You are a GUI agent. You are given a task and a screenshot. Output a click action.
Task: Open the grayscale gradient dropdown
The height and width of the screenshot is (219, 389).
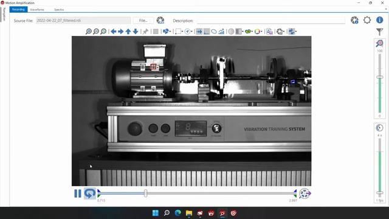pyautogui.click(x=239, y=32)
